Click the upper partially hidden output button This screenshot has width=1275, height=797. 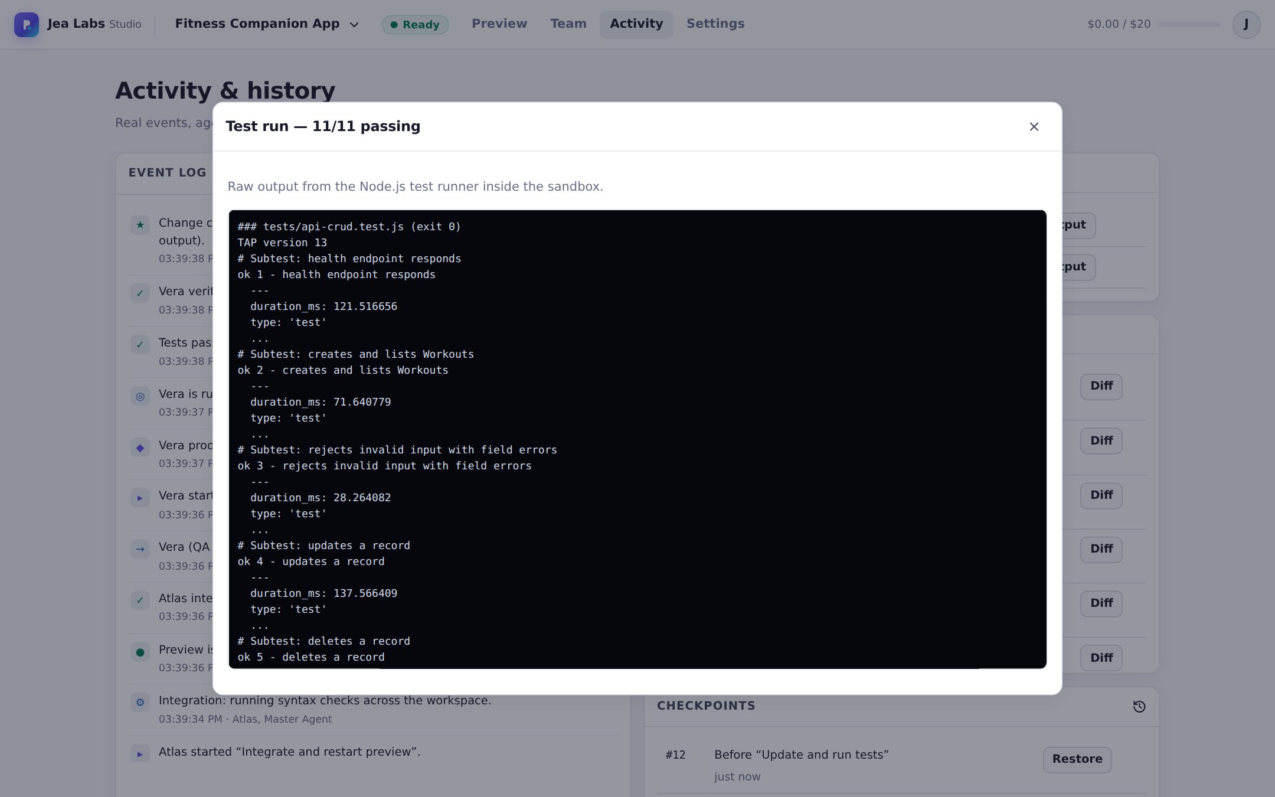(1078, 226)
